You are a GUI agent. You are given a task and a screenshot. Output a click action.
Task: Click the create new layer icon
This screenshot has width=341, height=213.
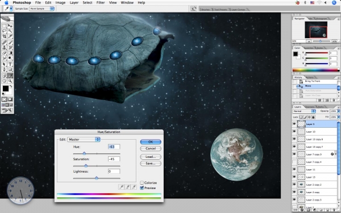click(328, 210)
